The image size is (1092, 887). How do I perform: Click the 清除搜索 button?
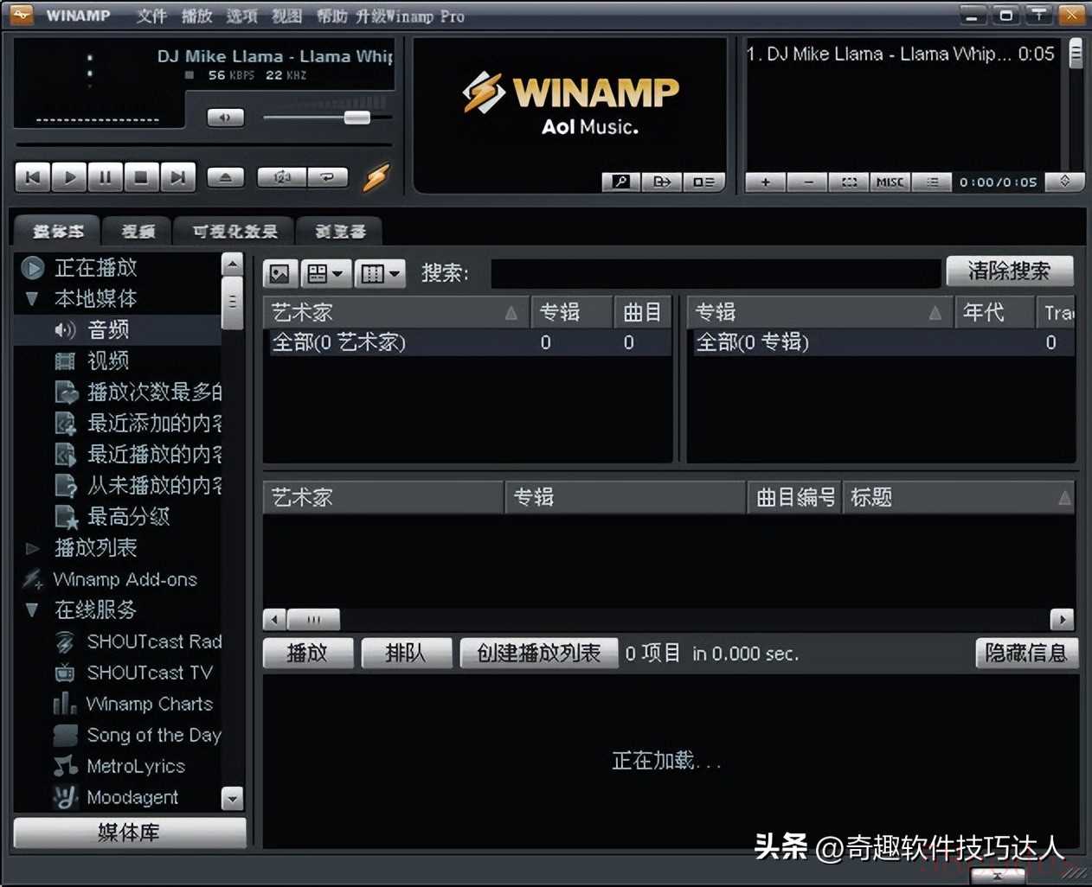click(x=1010, y=271)
